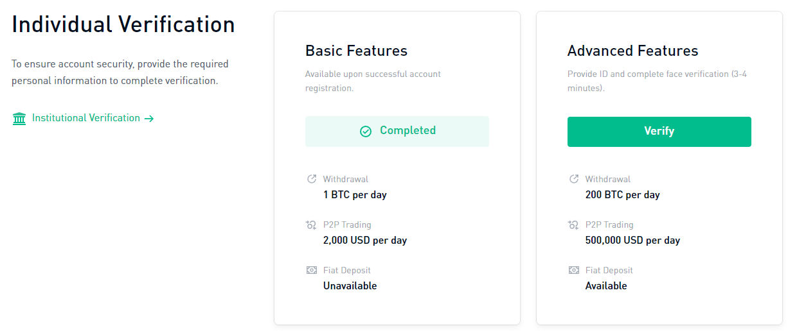
Task: Click the Institutional Verification bank icon
Action: pos(19,119)
